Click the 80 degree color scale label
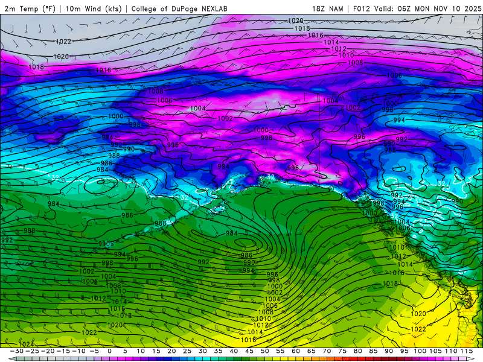This screenshot has height=362, width=483. pyautogui.click(x=357, y=351)
